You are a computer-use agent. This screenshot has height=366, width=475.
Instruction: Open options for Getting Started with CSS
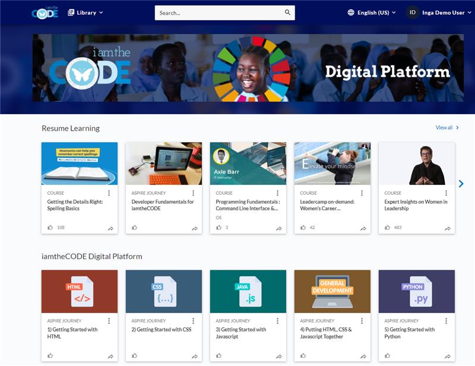tap(194, 321)
